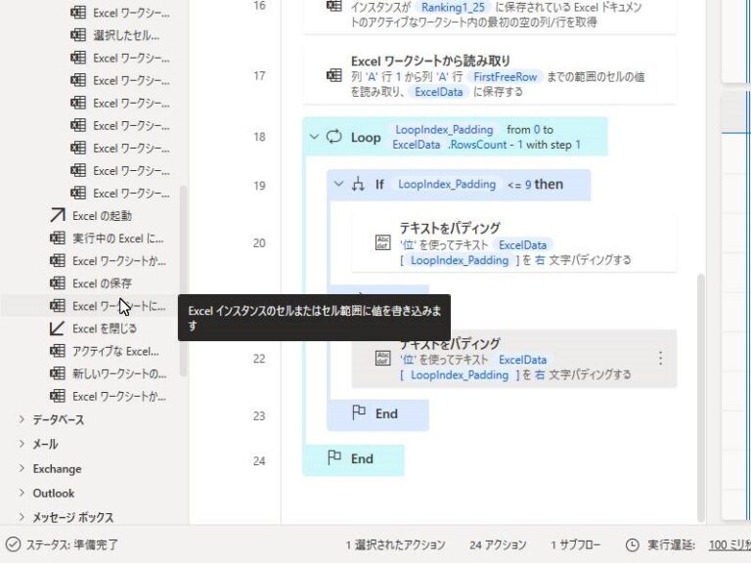
Task: Click LoopIndex_Padding variable in Loop header
Action: (444, 130)
